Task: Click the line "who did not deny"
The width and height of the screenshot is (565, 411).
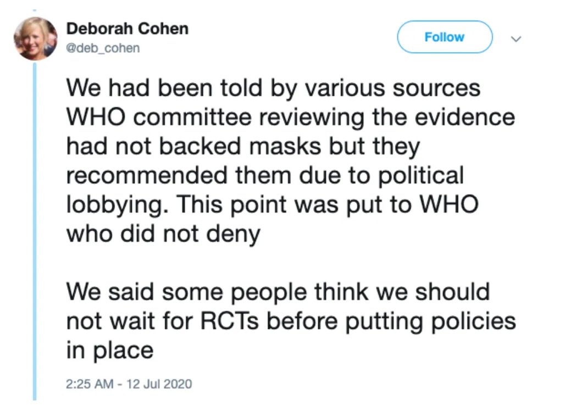Action: [163, 234]
